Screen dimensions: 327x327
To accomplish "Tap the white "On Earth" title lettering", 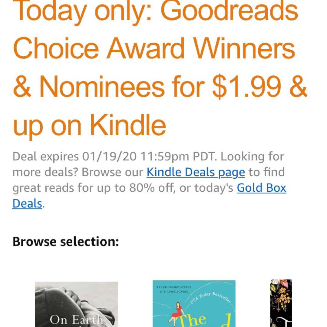I will pyautogui.click(x=76, y=320).
